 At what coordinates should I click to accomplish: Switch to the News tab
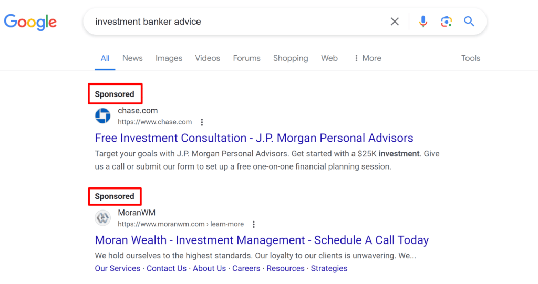click(132, 58)
